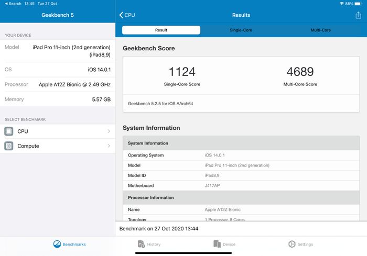Return to Search via status bar
The image size is (367, 256).
(x=13, y=4)
